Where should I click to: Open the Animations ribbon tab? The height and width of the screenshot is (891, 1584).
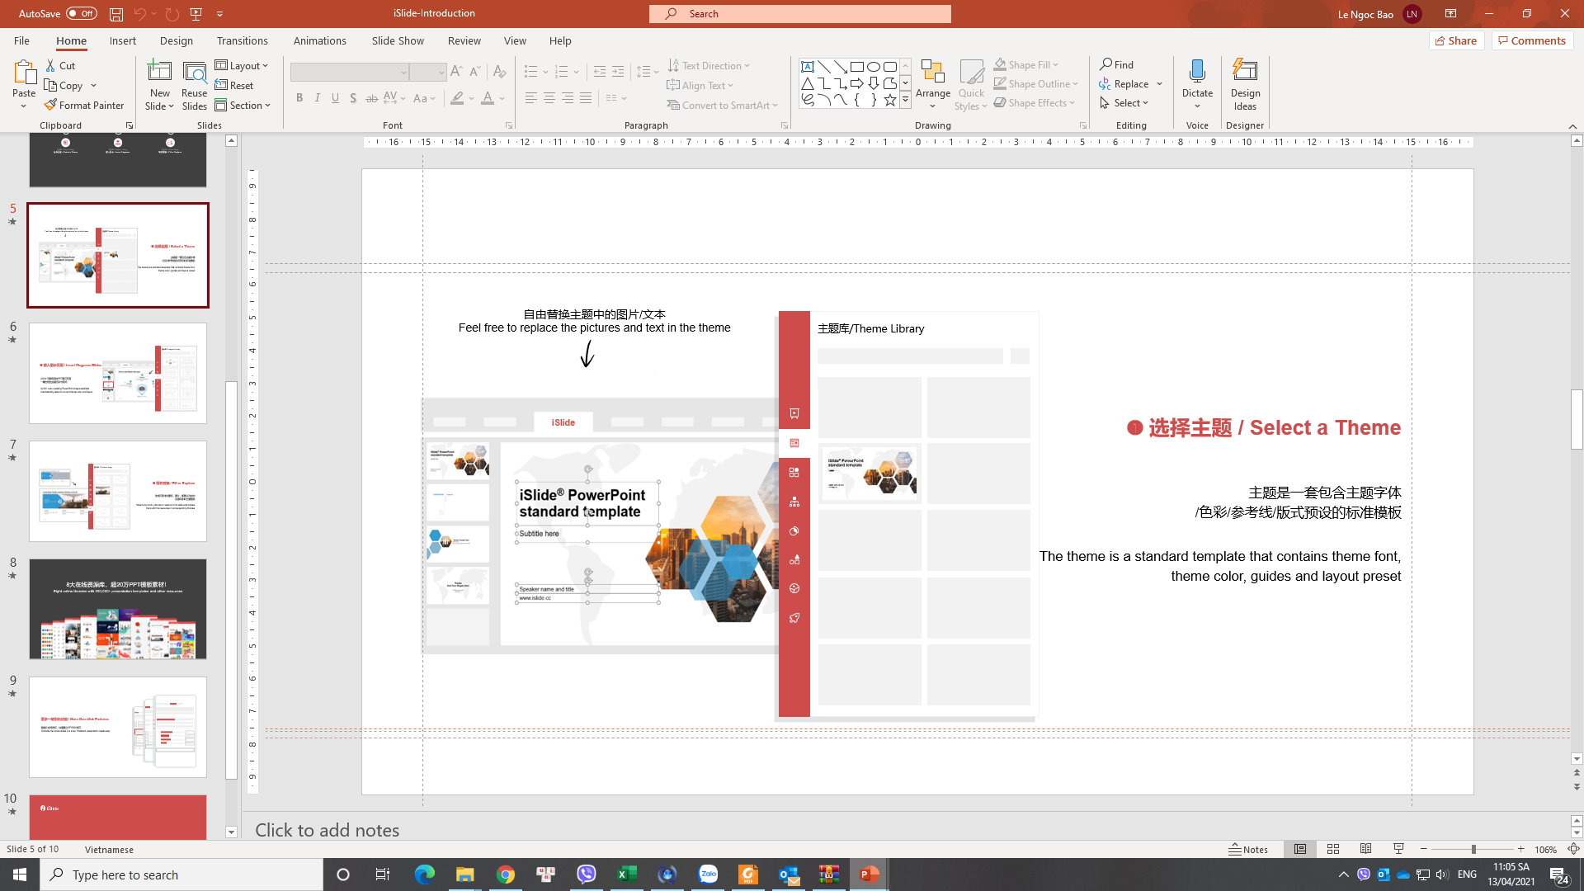[320, 40]
